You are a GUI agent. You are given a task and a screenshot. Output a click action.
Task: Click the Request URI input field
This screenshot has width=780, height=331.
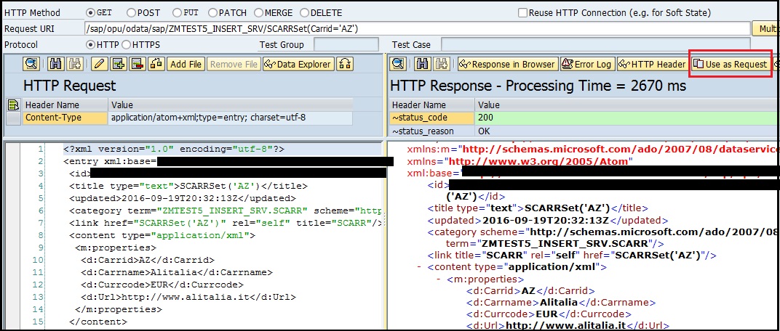[x=417, y=29]
